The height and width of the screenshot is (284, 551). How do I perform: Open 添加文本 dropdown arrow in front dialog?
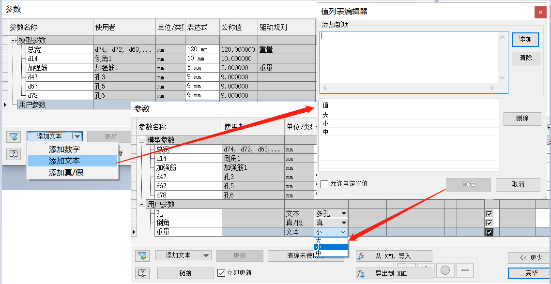coord(206,255)
